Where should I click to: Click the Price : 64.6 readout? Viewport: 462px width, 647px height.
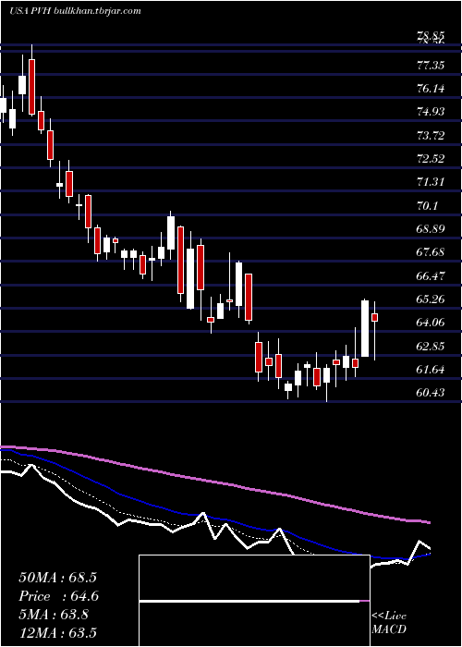pos(59,596)
